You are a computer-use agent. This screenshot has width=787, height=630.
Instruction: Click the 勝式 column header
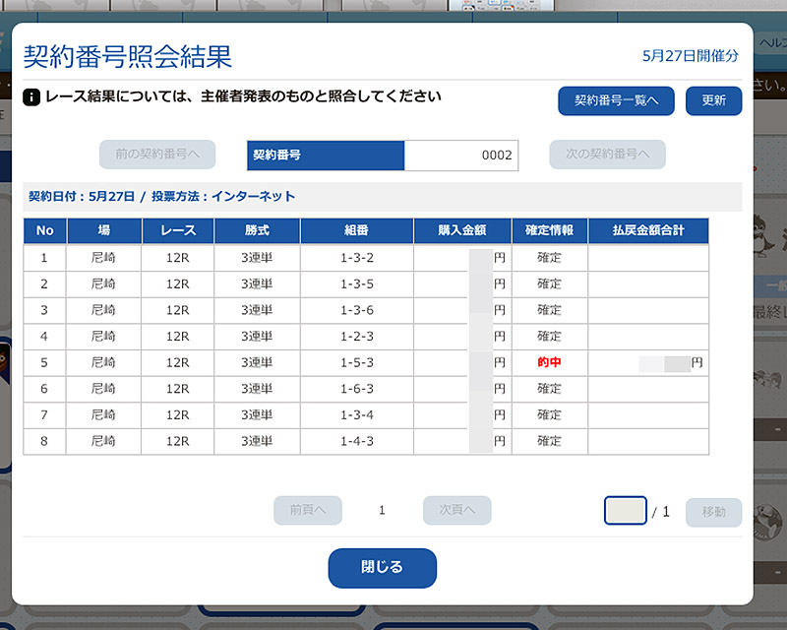256,231
